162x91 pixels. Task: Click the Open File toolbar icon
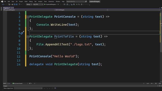click(x=12, y=5)
